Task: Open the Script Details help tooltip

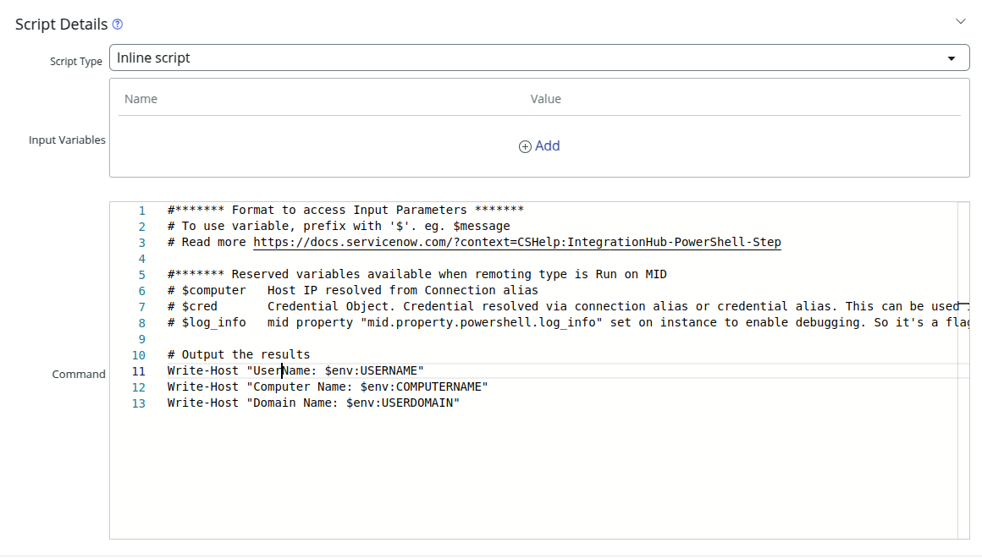Action: 117,24
